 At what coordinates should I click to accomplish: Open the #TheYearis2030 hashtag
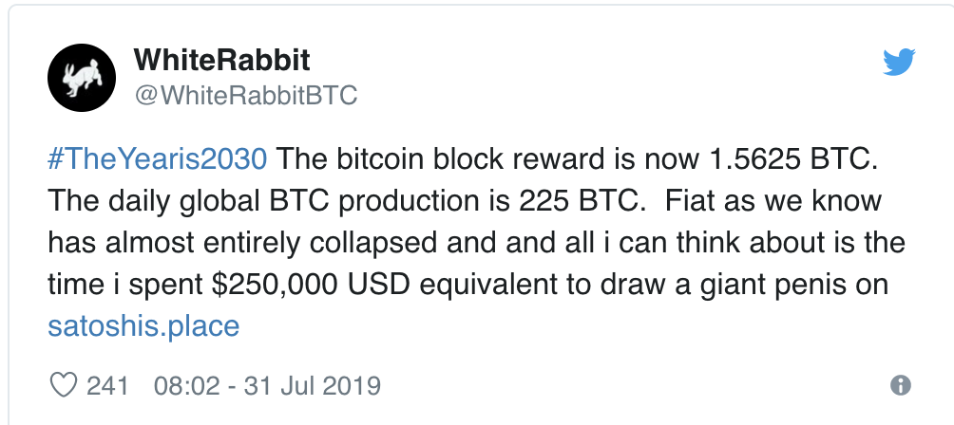[x=157, y=159]
